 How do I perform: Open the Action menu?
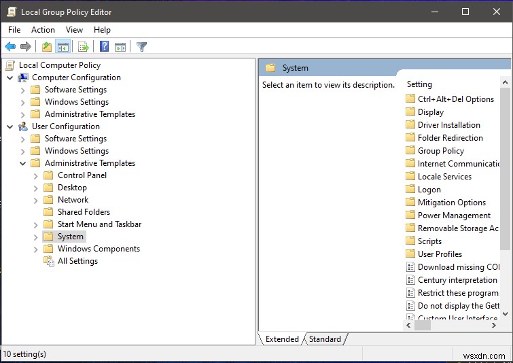[x=43, y=30]
